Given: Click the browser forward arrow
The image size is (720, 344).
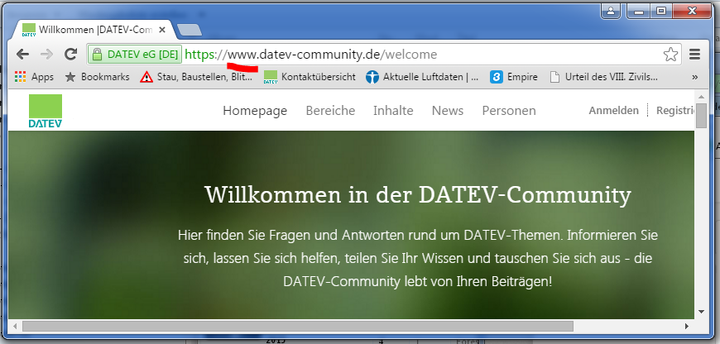Looking at the screenshot, I should 47,55.
